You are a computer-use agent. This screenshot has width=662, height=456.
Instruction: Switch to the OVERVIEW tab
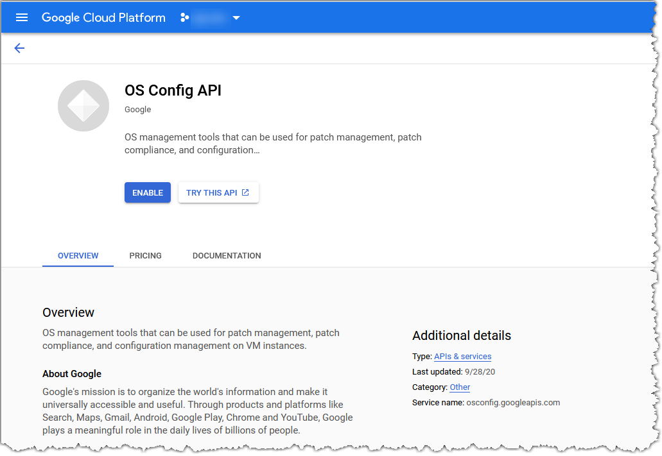[x=78, y=256]
